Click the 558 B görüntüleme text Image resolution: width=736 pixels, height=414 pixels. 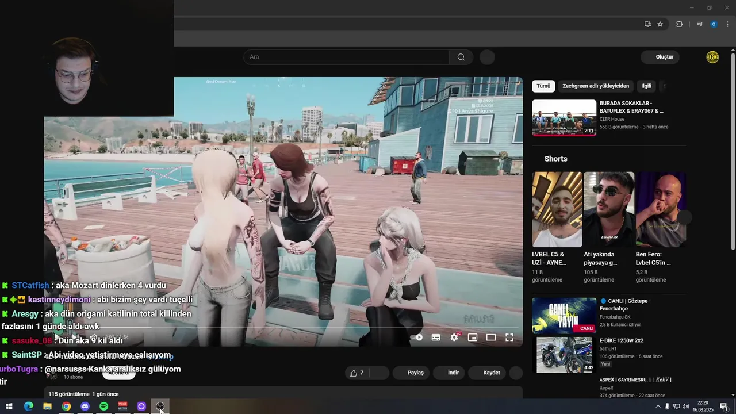(619, 126)
